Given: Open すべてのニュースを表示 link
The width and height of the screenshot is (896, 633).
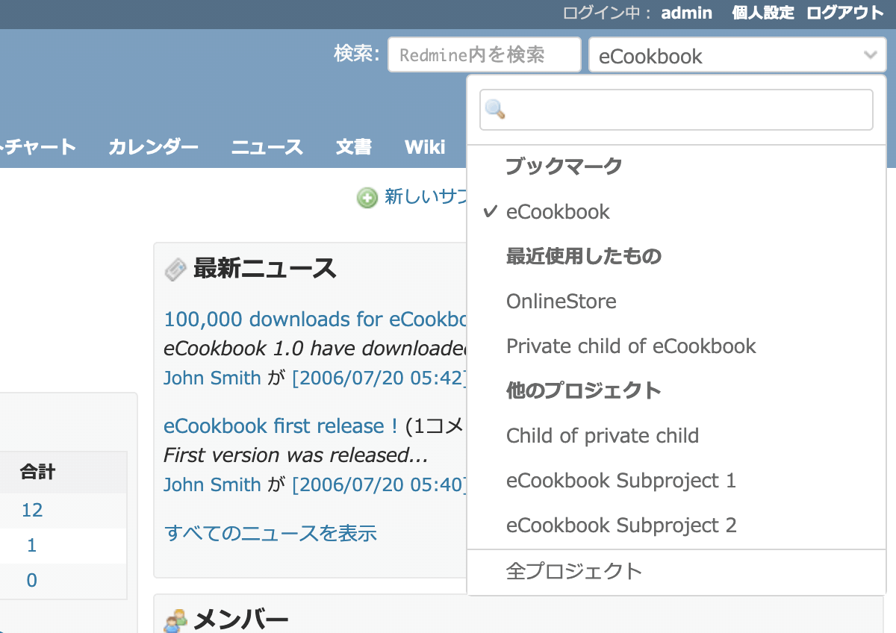Looking at the screenshot, I should point(270,533).
